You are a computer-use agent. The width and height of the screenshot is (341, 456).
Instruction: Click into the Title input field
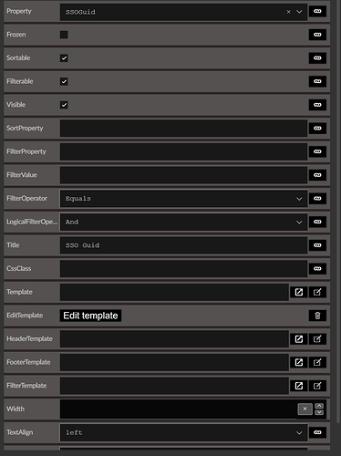183,245
